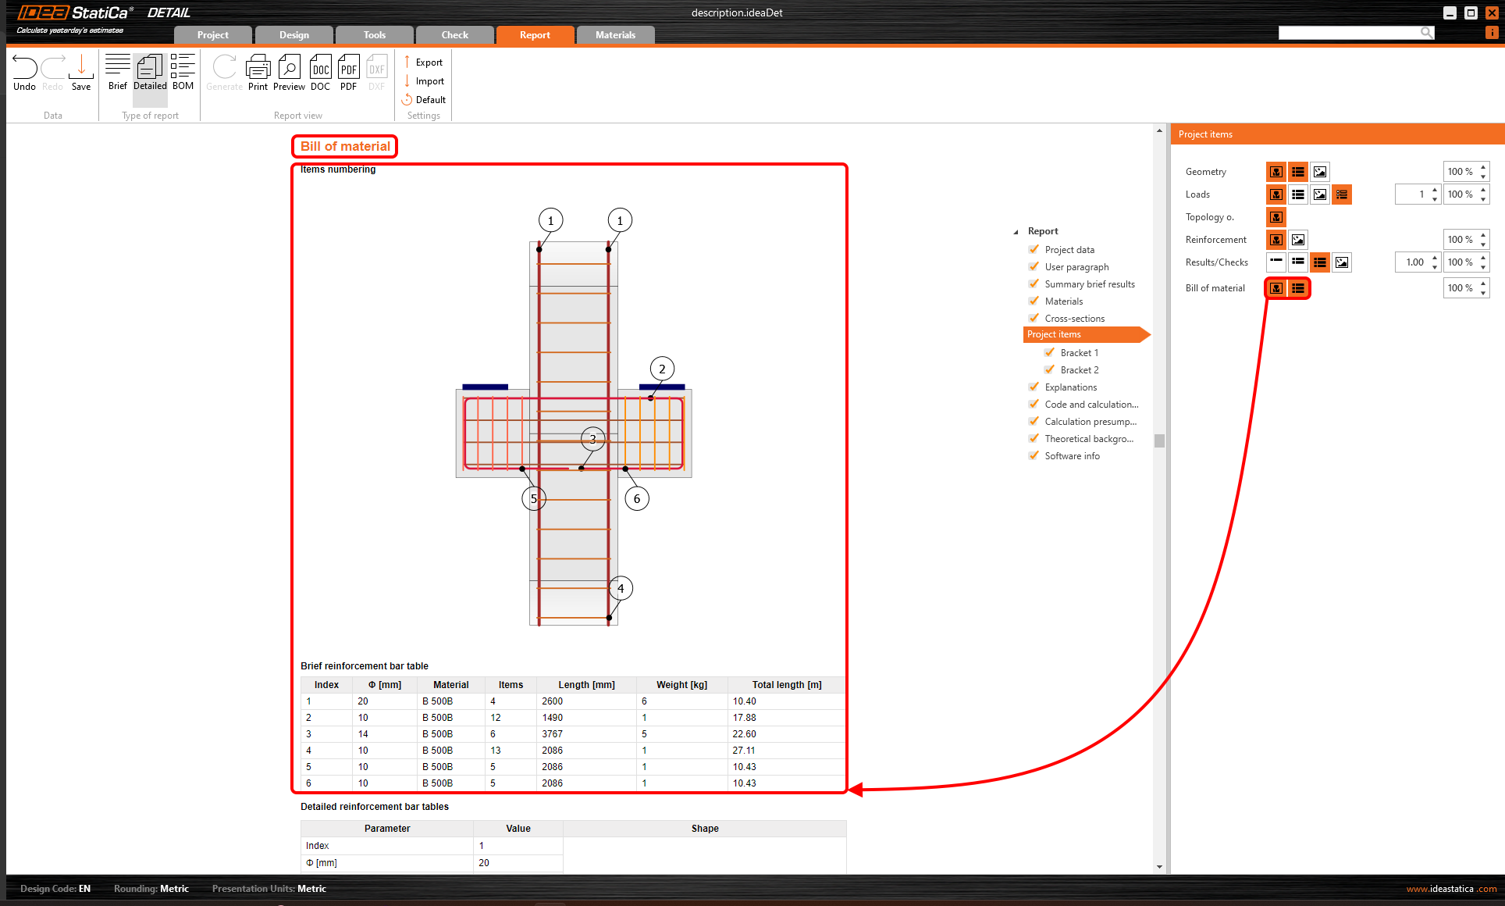Screen dimensions: 1505x906
Task: Toggle Reinforcement image icon in Project items
Action: [1298, 240]
